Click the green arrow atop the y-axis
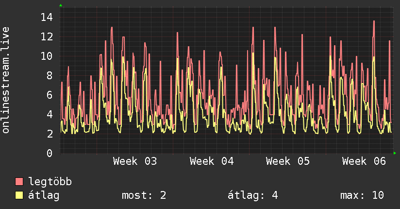The image size is (400, 209). pyautogui.click(x=61, y=5)
